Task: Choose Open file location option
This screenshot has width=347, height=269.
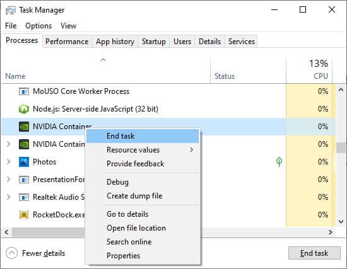Action: pyautogui.click(x=143, y=228)
